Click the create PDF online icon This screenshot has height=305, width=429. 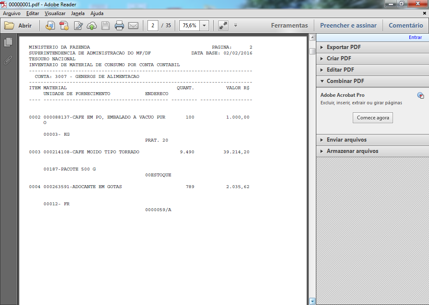64,26
